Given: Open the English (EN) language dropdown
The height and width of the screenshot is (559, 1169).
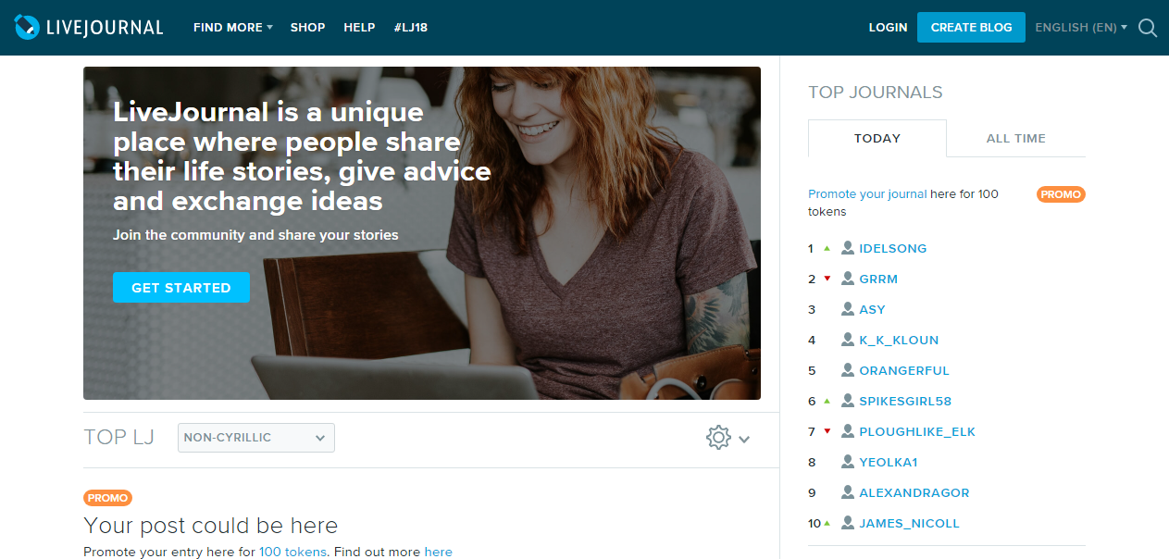Looking at the screenshot, I should point(1081,28).
